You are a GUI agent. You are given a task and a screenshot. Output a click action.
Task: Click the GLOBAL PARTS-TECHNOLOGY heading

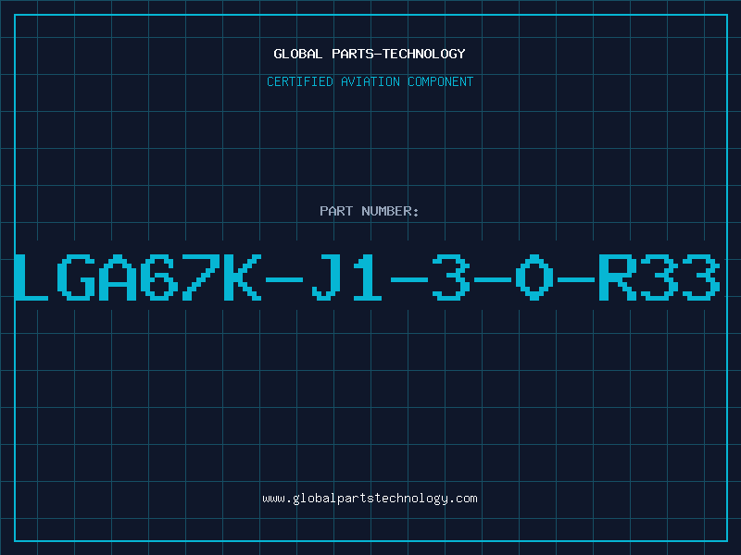point(370,54)
